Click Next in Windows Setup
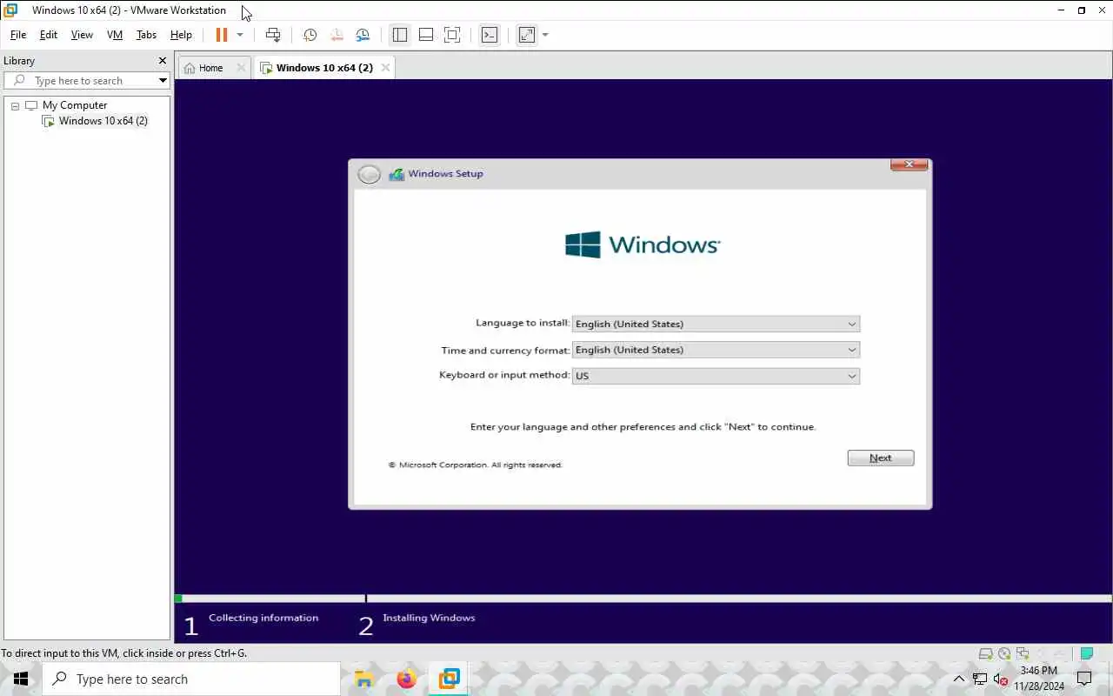1113x696 pixels. point(881,458)
